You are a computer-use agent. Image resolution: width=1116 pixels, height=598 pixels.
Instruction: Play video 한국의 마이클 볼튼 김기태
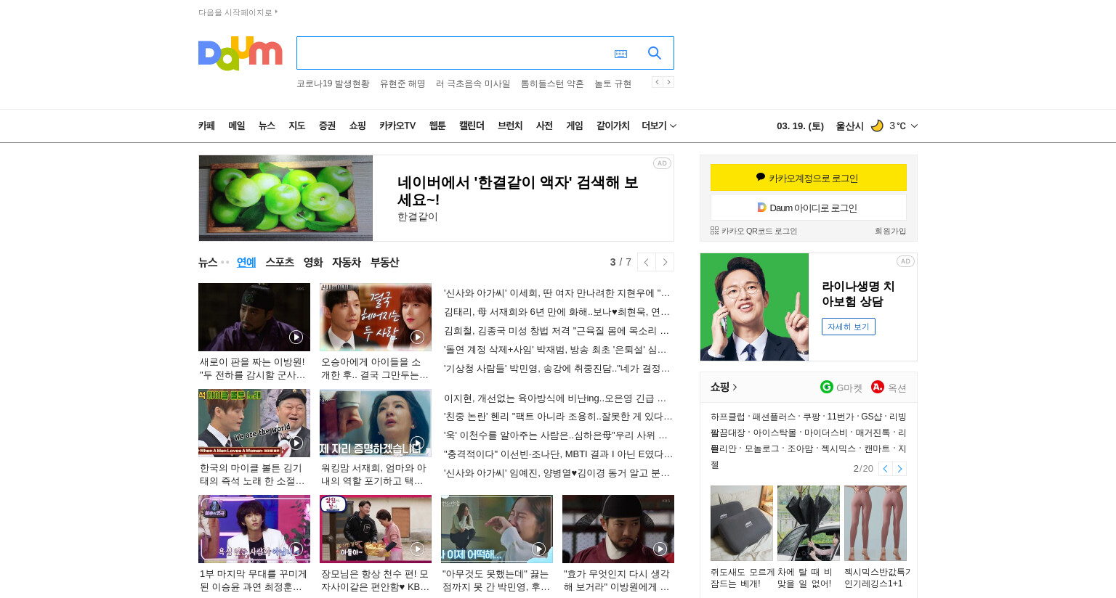tap(296, 443)
